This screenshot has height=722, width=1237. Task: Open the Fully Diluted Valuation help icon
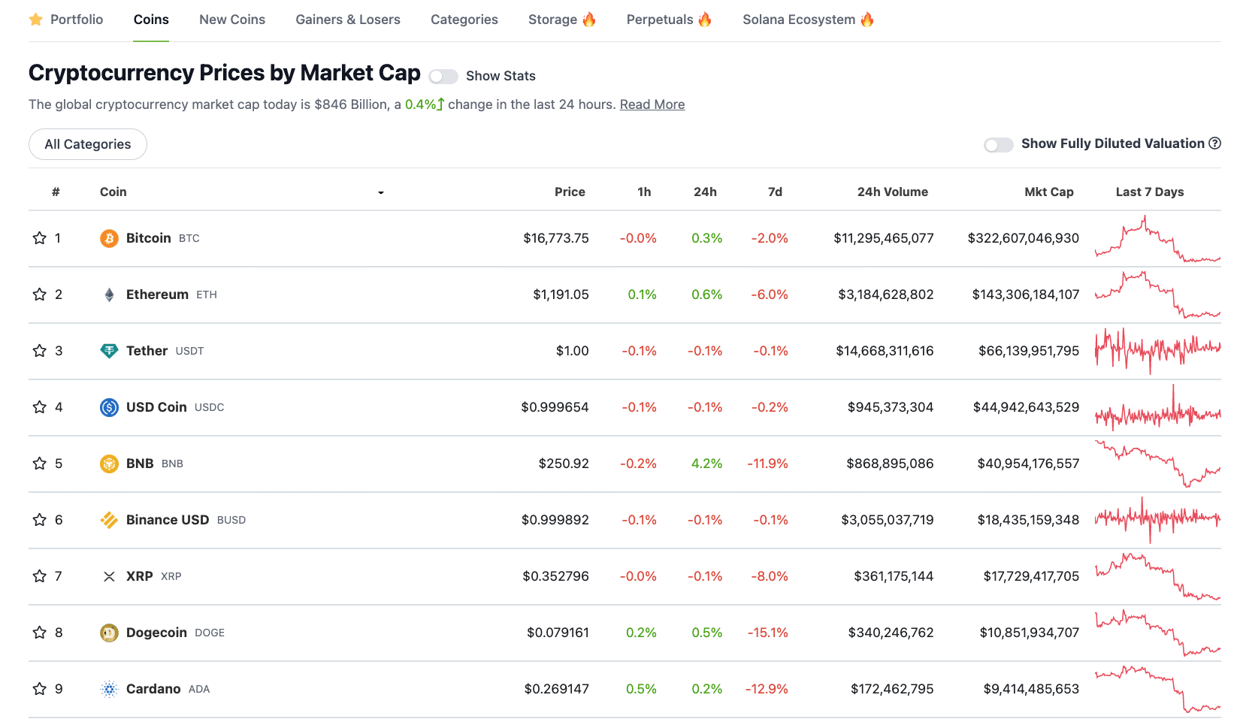(1216, 143)
